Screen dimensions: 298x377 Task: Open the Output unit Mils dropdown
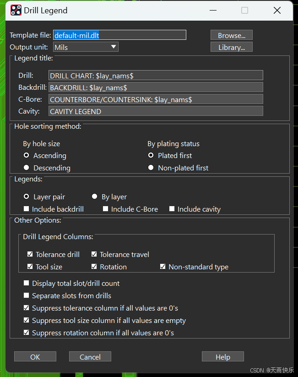tap(86, 47)
